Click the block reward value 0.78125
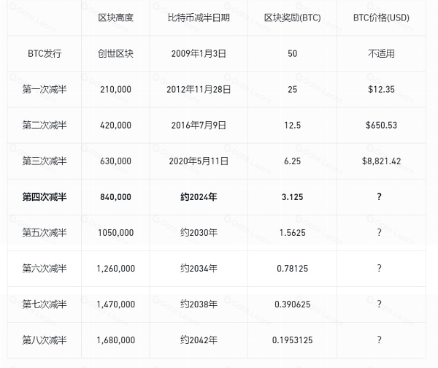 (292, 268)
